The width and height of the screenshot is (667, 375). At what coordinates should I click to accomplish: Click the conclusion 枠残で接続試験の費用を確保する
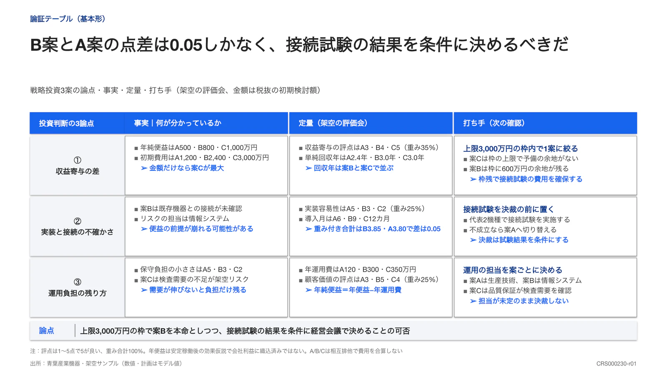coord(526,179)
